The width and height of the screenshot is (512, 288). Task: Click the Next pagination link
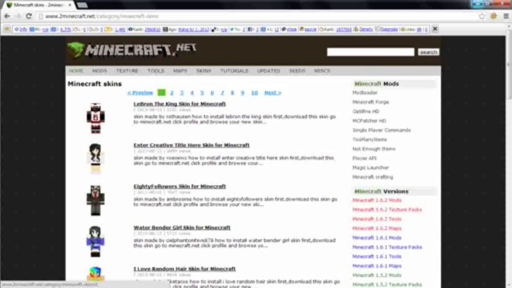[273, 93]
